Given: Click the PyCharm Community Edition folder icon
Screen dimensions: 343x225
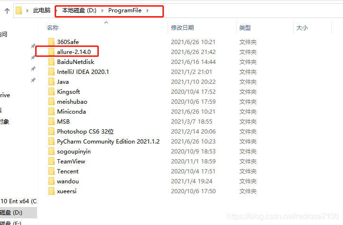Looking at the screenshot, I should pyautogui.click(x=51, y=142).
